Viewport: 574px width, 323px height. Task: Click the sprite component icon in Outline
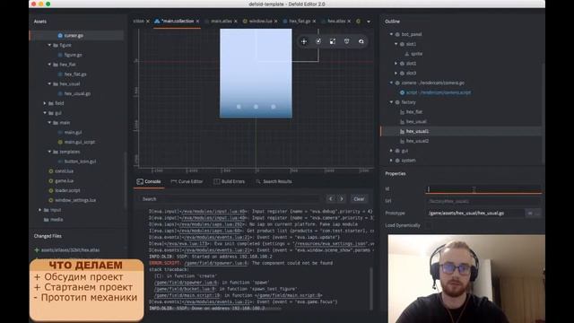tap(406, 54)
